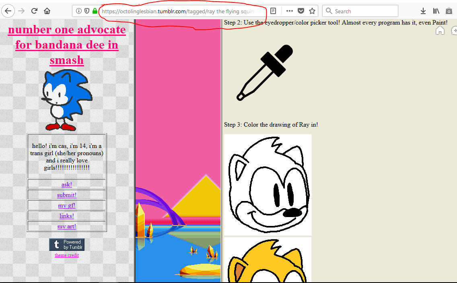
Task: Toggle Reader View icon
Action: tap(273, 11)
